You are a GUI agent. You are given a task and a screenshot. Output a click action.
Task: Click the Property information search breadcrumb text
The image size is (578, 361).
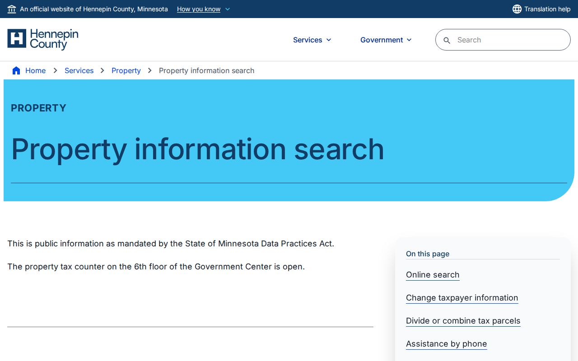(x=207, y=70)
